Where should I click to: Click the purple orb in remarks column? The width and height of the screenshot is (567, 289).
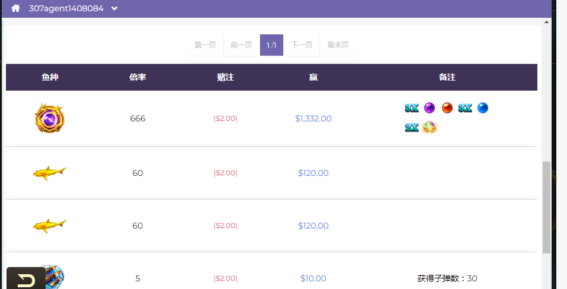point(430,108)
